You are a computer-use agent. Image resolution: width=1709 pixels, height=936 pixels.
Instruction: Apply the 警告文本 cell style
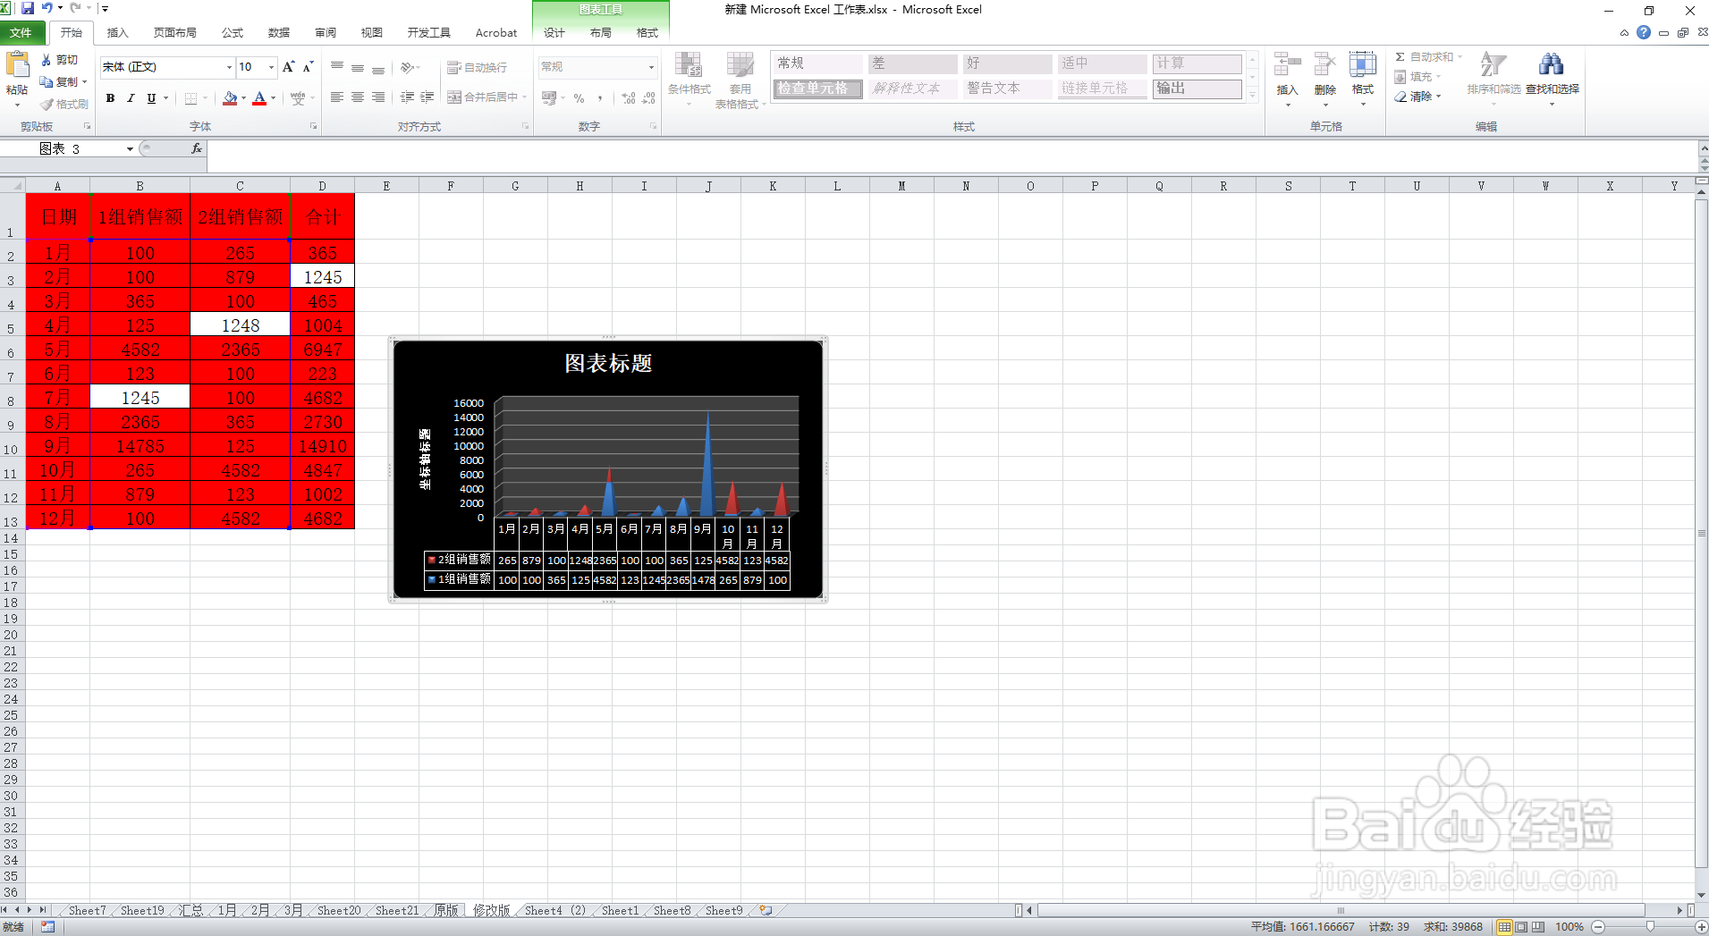[x=1007, y=89]
